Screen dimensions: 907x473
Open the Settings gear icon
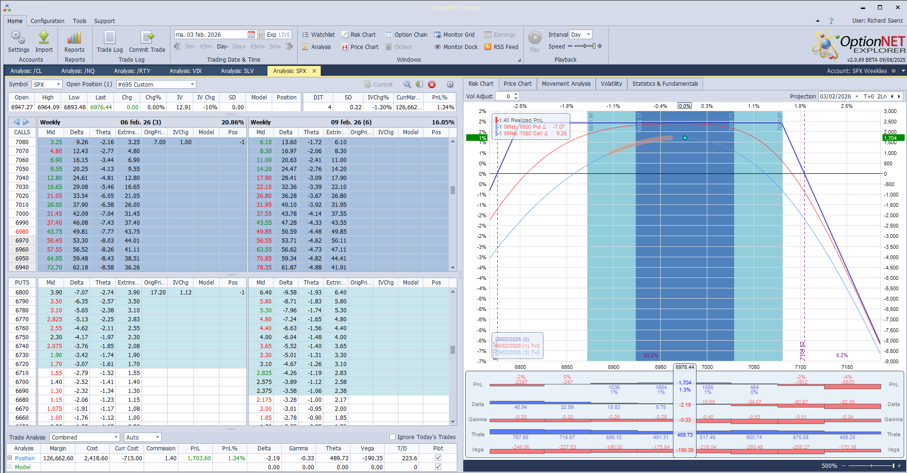tap(18, 38)
